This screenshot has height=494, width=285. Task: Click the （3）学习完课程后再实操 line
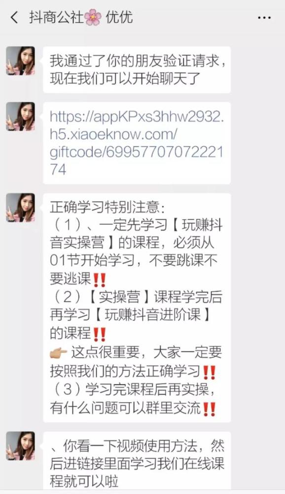coord(133,390)
